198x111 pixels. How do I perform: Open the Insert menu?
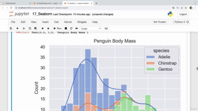(45, 22)
